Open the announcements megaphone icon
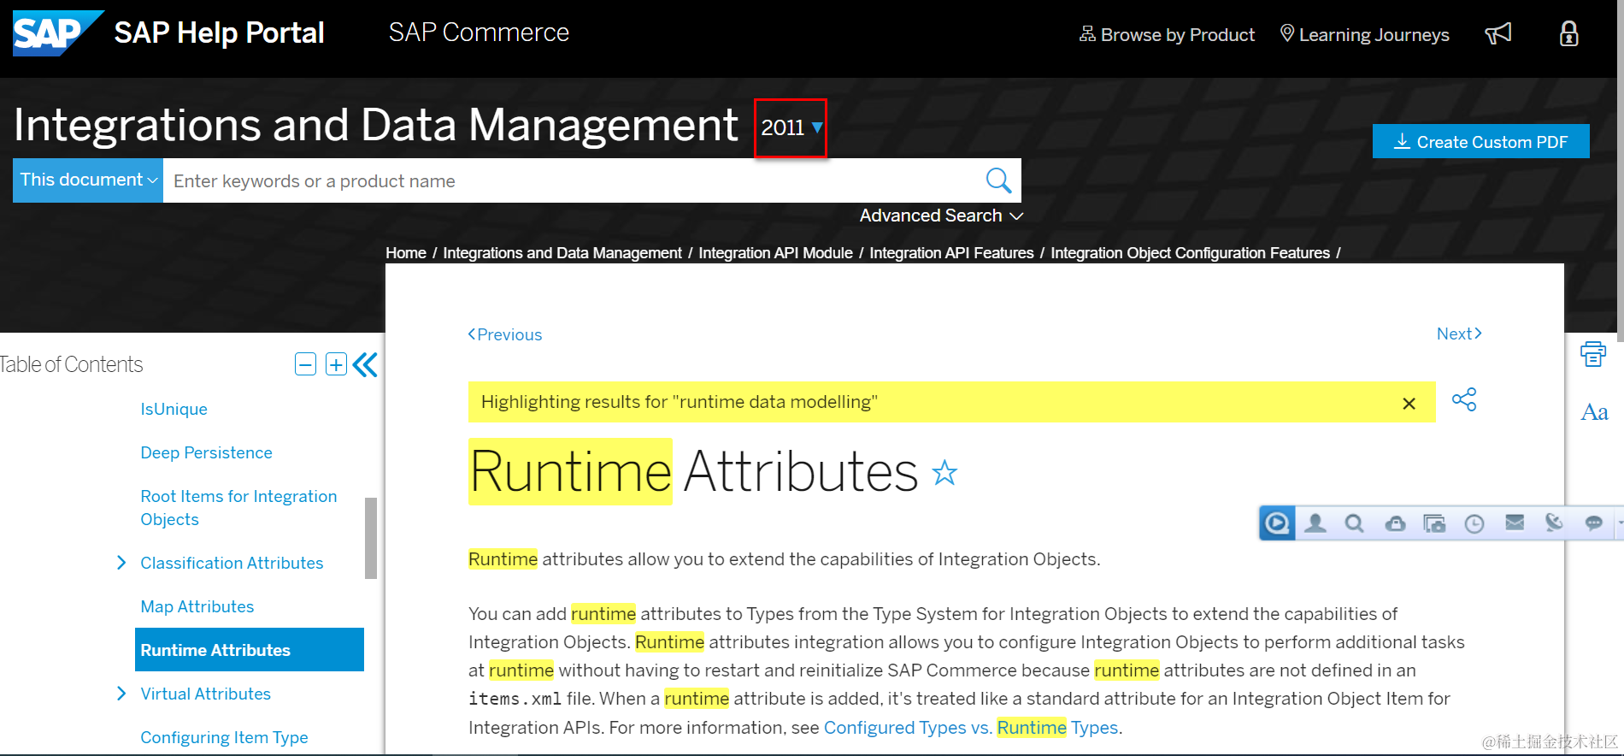 click(x=1498, y=34)
